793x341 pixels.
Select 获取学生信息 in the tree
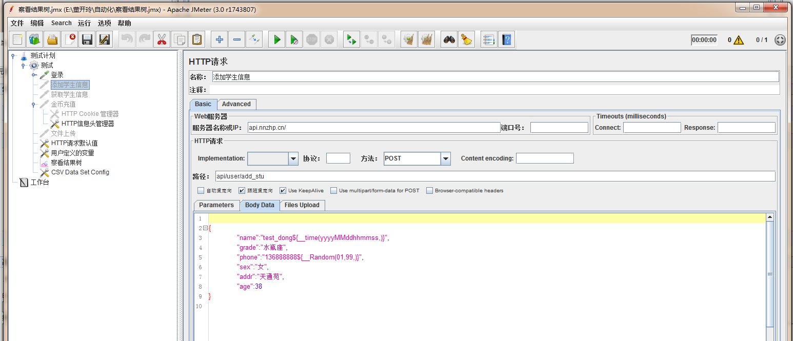tap(69, 94)
